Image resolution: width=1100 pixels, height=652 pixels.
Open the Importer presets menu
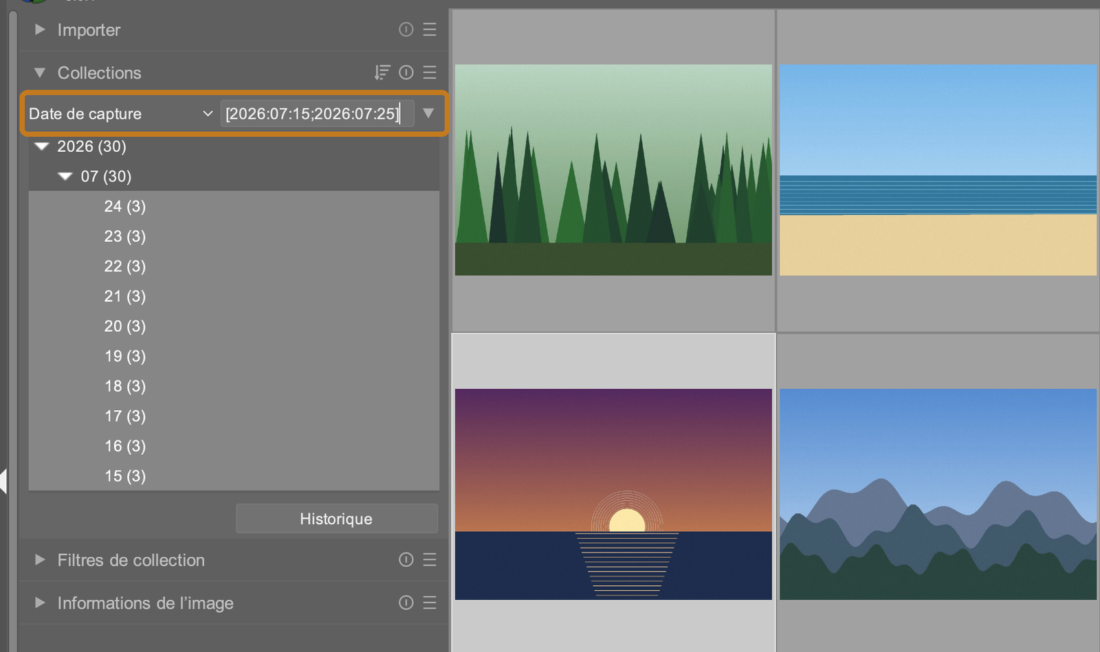(x=430, y=30)
